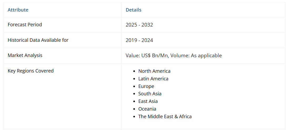Select Latin America list item
The height and width of the screenshot is (130, 288).
coord(153,79)
